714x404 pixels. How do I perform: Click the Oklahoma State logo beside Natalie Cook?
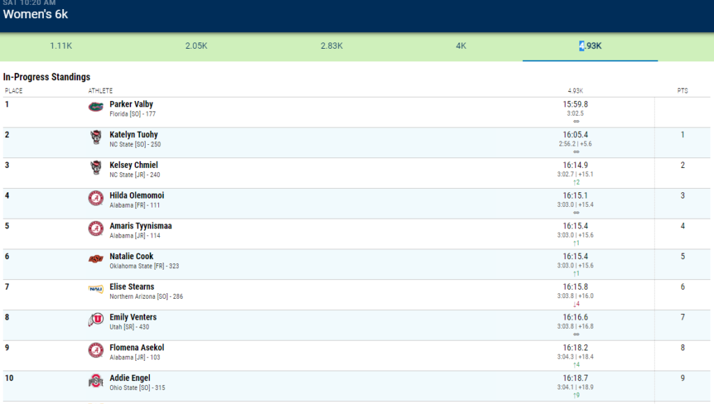96,259
